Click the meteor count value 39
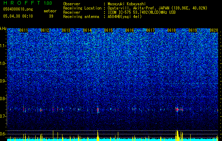This screenshot has width=222, height=141. click(51, 16)
